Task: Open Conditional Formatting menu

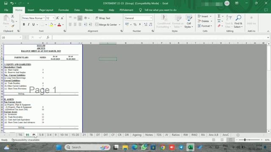Action: pos(164,22)
